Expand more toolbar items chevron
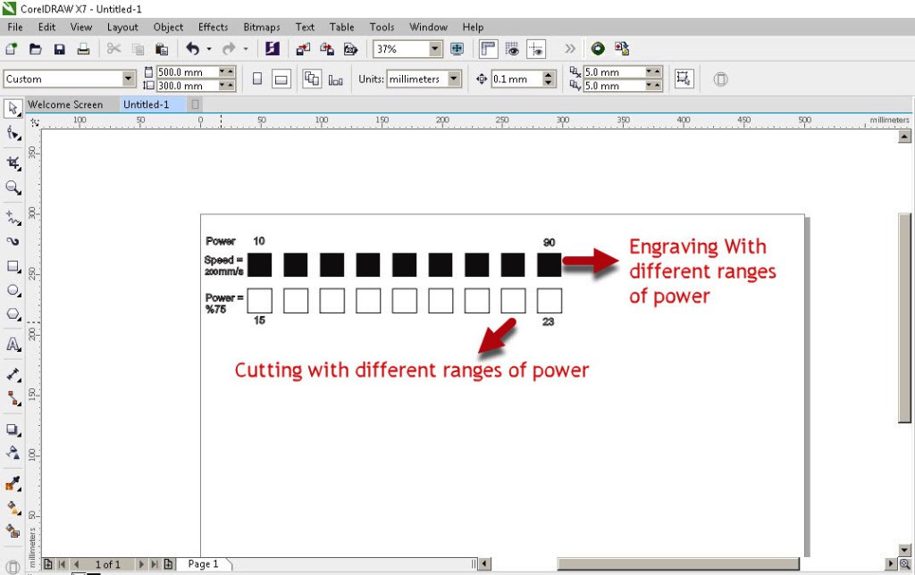Viewport: 915px width, 575px height. tap(569, 49)
